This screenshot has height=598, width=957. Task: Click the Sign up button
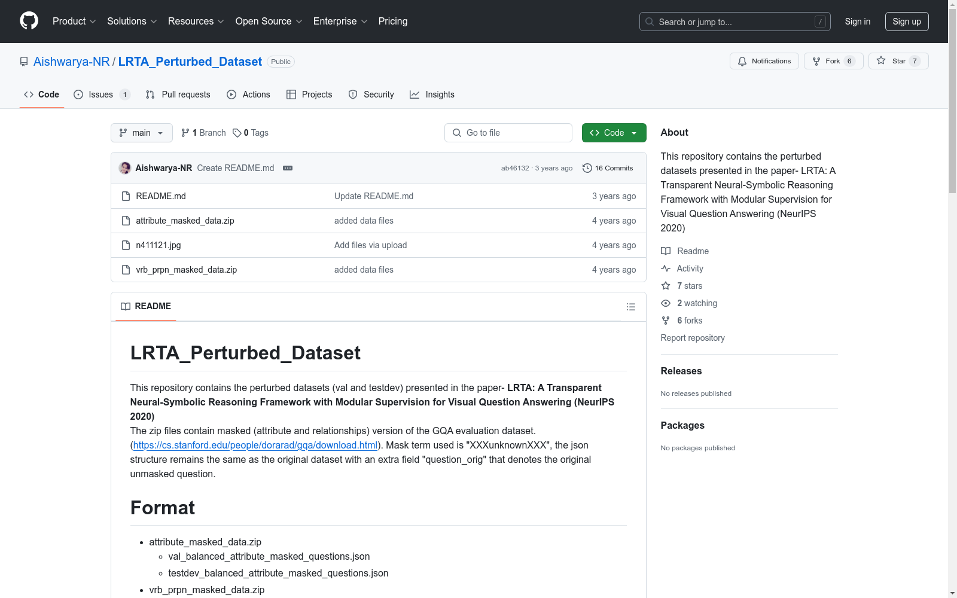point(907,22)
